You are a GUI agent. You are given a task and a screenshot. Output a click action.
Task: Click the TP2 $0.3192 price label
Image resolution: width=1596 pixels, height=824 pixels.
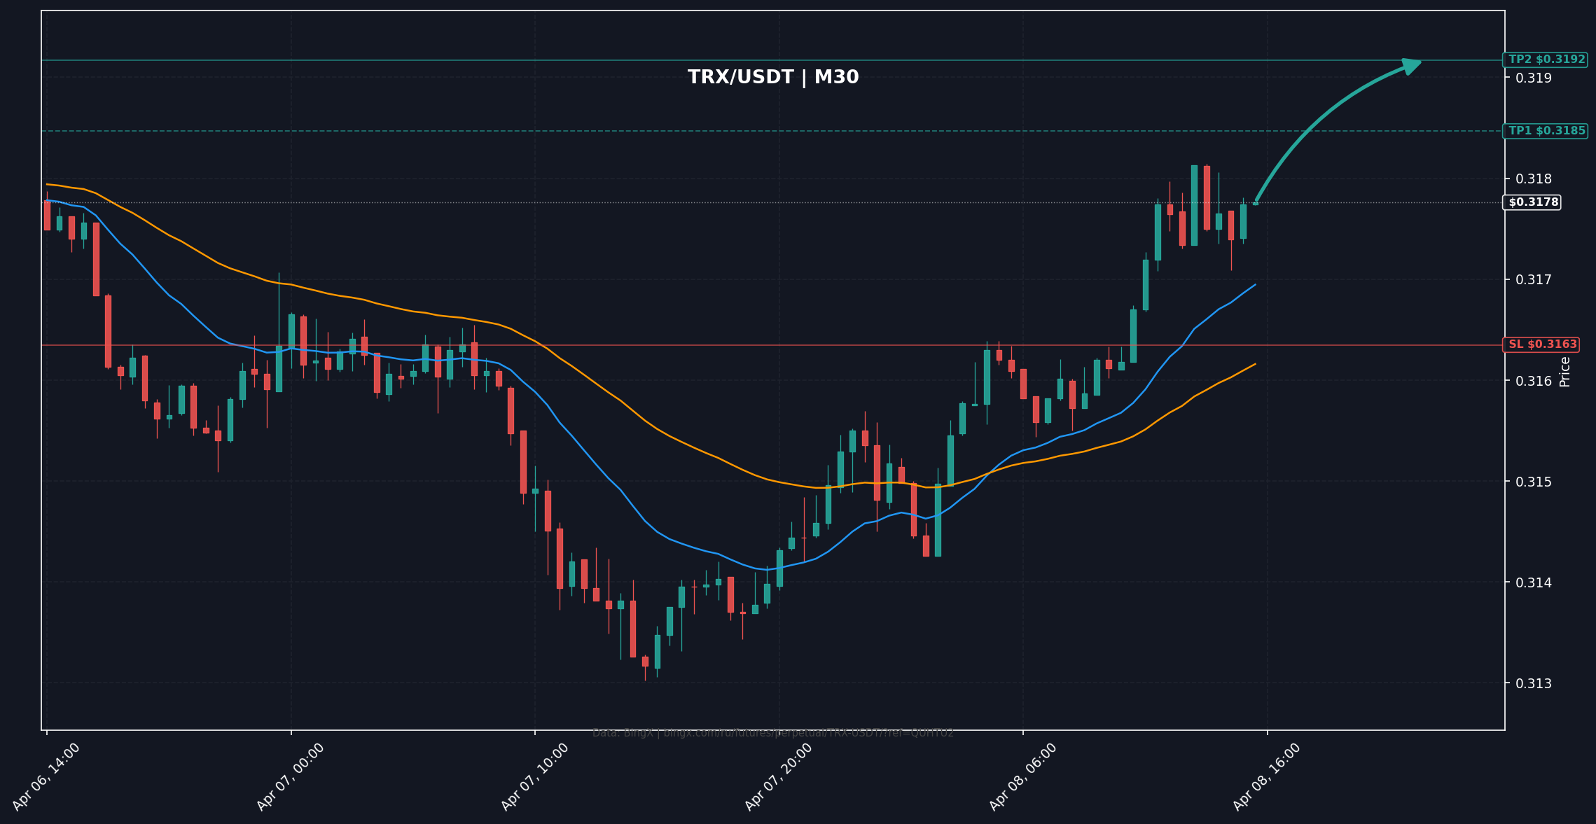coord(1546,60)
